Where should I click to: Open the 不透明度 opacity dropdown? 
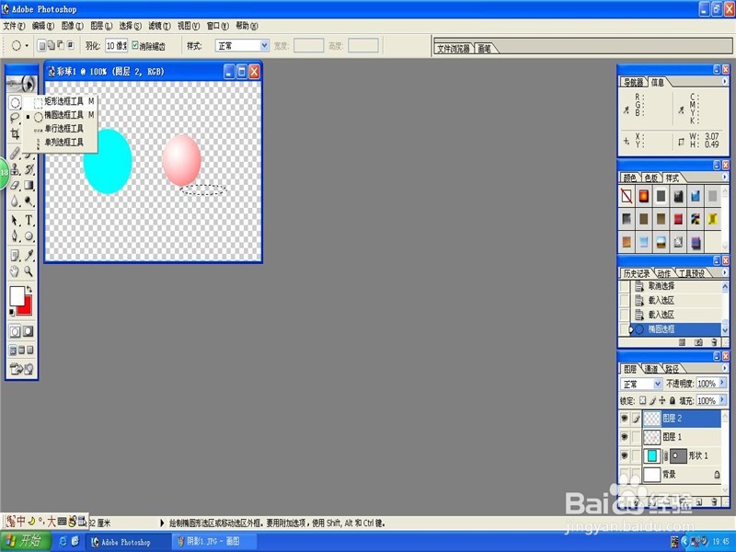click(721, 382)
